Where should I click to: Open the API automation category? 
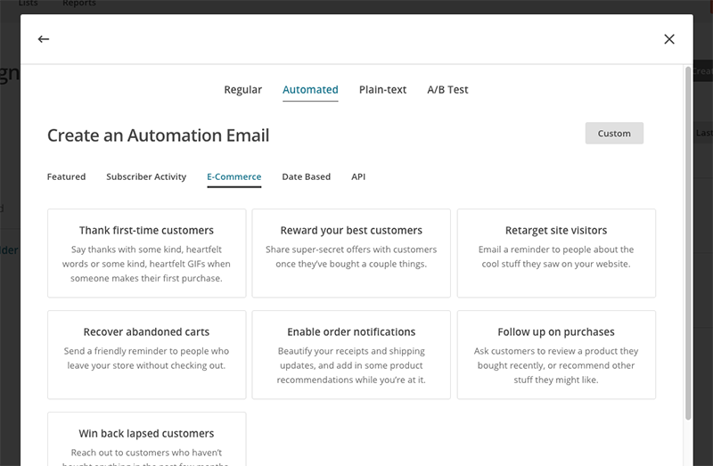pos(358,177)
